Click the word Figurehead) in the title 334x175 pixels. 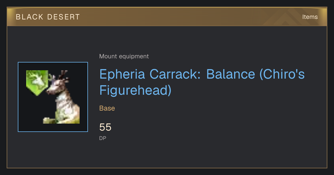135,91
